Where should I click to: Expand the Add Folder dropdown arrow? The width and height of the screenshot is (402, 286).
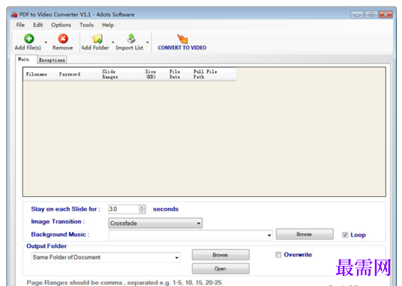tap(113, 43)
